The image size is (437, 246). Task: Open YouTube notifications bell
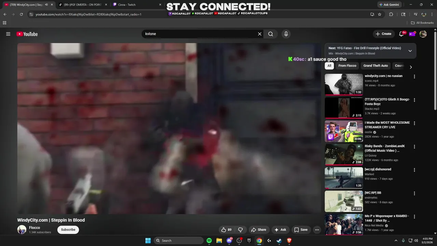(401, 34)
